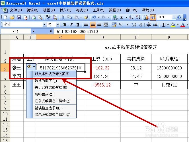Viewport: 189px width, 142px height.
Task: Open the Borders dropdown arrow
Action: coord(168,25)
